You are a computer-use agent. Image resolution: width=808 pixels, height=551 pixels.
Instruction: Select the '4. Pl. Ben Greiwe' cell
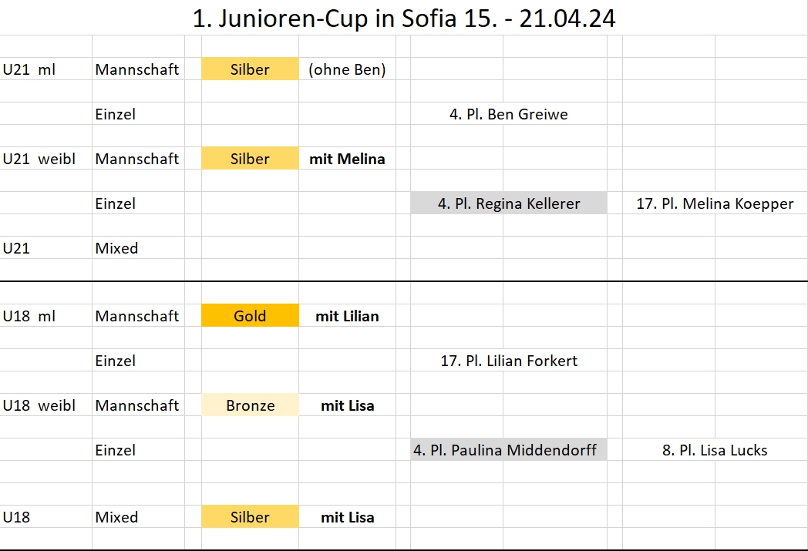click(508, 114)
